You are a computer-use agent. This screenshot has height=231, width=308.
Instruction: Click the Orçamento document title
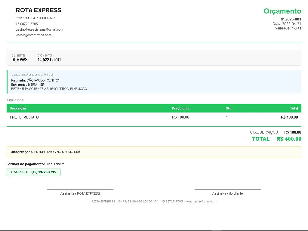282,11
